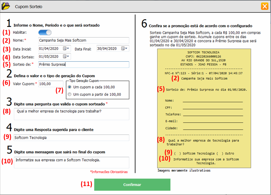Click the calendar icon in Data Inicial
This screenshot has width=271, height=195.
64,49
